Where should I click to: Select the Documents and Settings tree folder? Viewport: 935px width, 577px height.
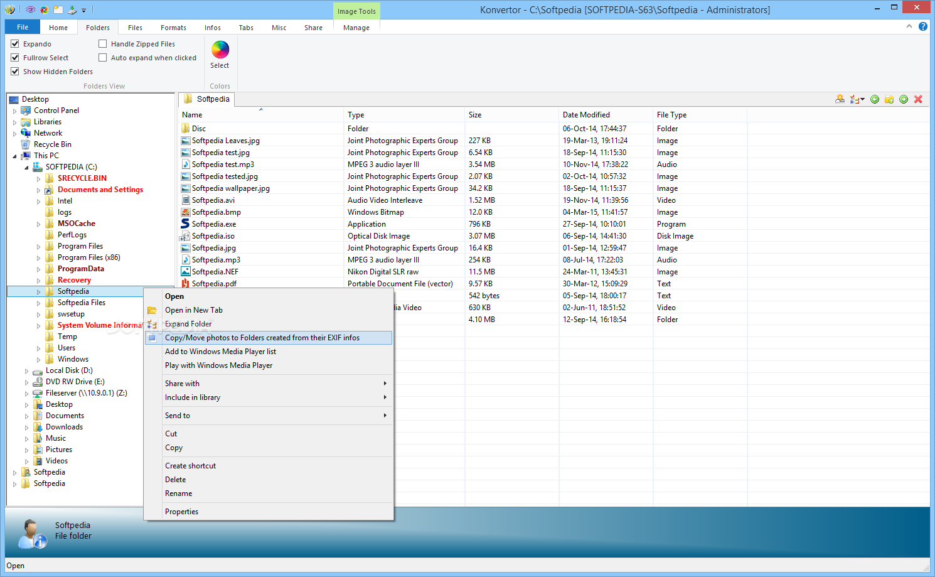pos(100,190)
